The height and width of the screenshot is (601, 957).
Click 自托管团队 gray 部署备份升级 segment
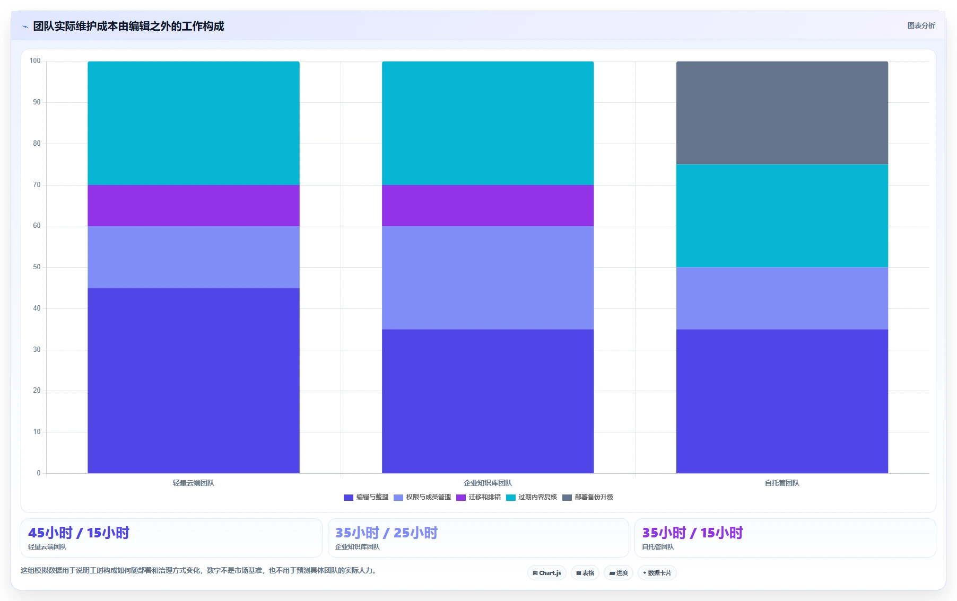point(782,113)
